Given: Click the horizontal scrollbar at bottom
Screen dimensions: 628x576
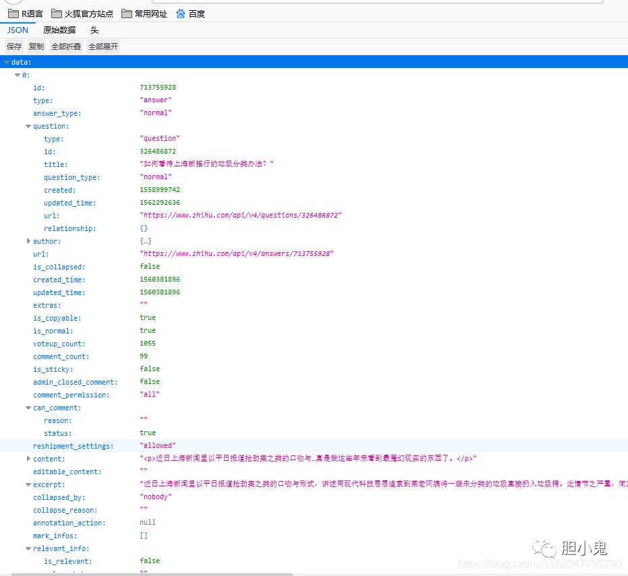Looking at the screenshot, I should click(152, 575).
